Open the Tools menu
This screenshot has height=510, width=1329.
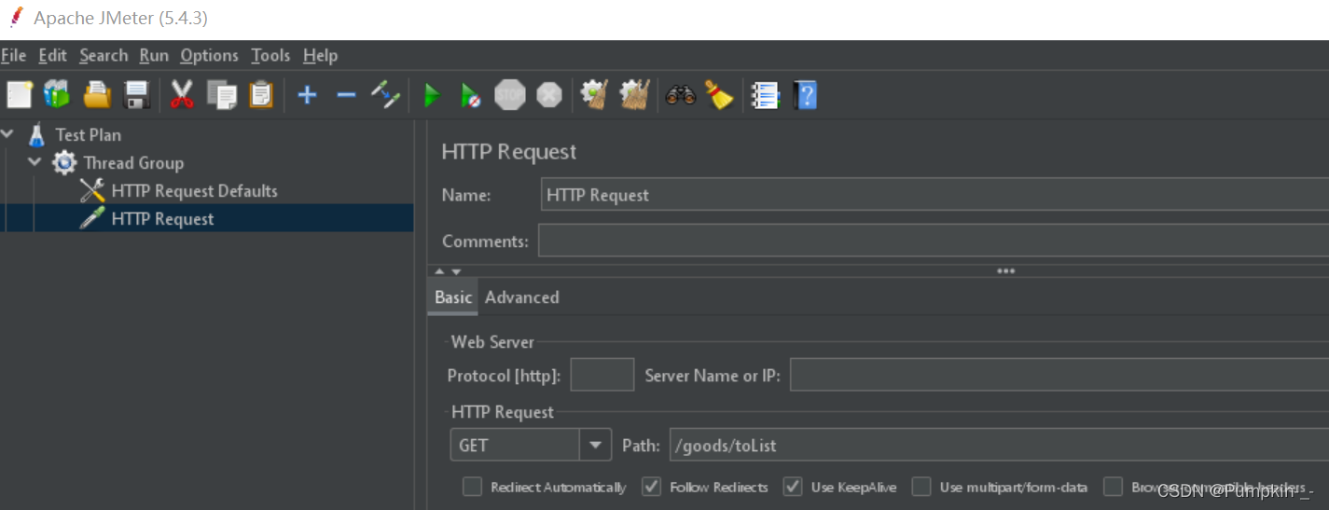(x=270, y=56)
